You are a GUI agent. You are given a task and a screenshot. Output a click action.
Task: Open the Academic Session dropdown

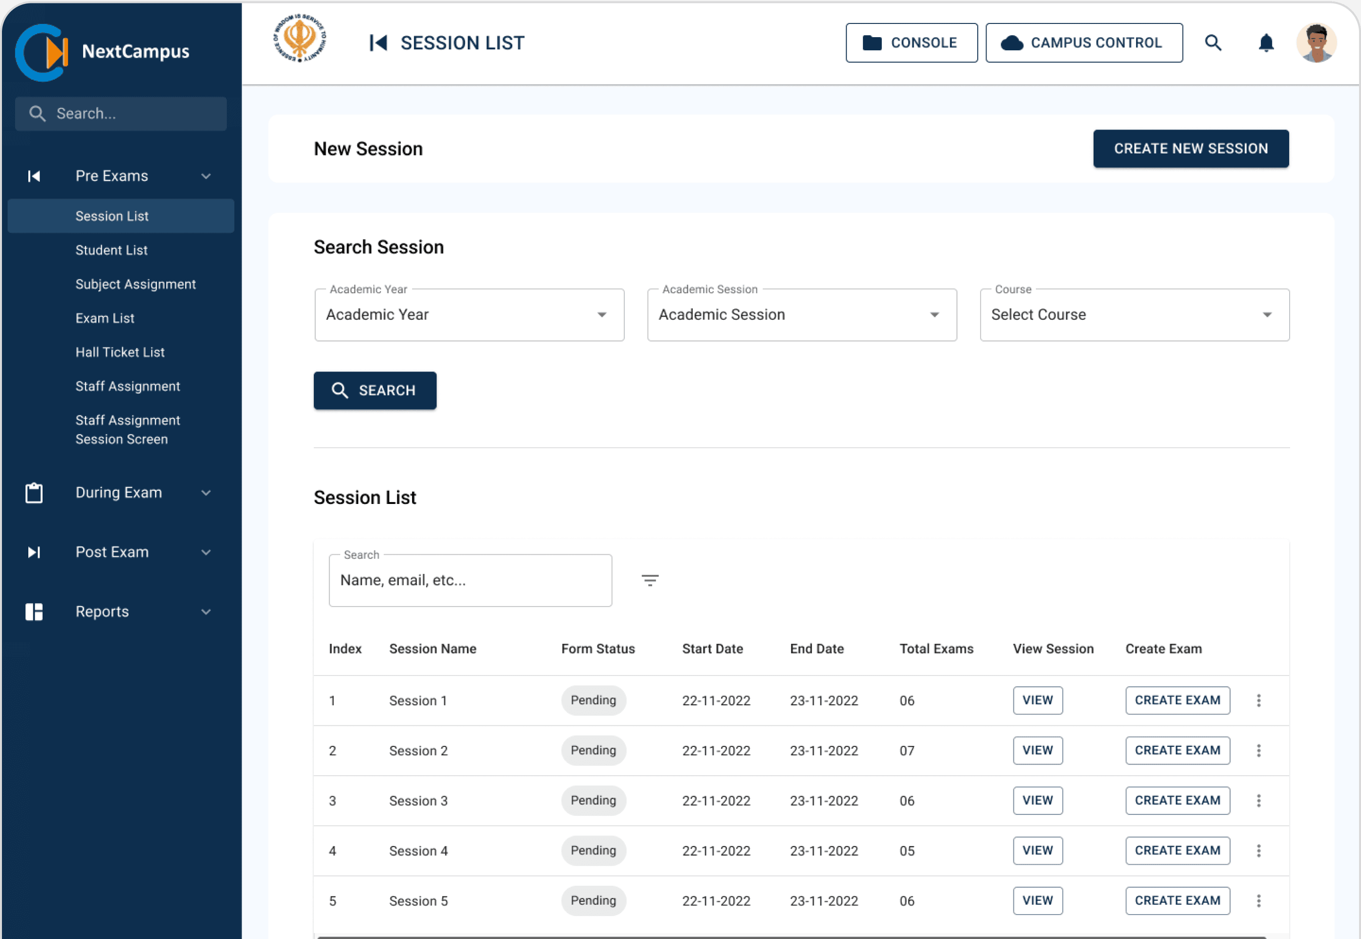coord(801,315)
